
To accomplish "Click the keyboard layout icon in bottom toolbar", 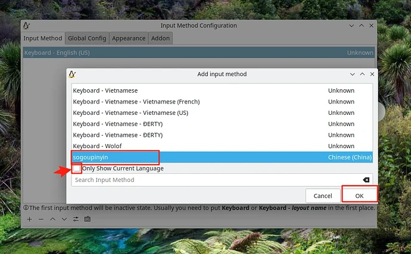I will pyautogui.click(x=88, y=219).
